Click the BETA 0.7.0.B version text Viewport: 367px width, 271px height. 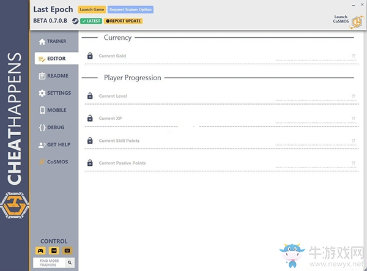tap(50, 21)
